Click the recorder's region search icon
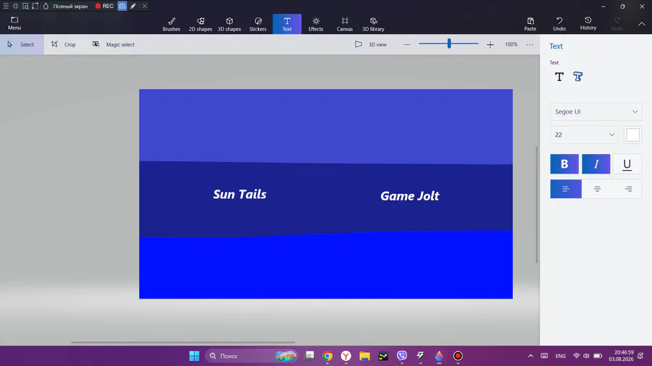 coord(25,6)
